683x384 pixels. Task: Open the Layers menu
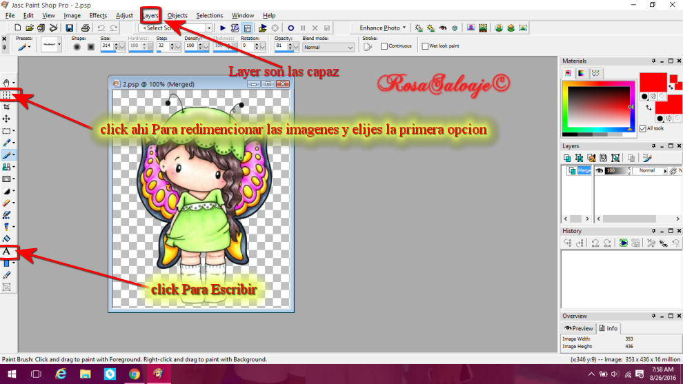click(x=150, y=15)
